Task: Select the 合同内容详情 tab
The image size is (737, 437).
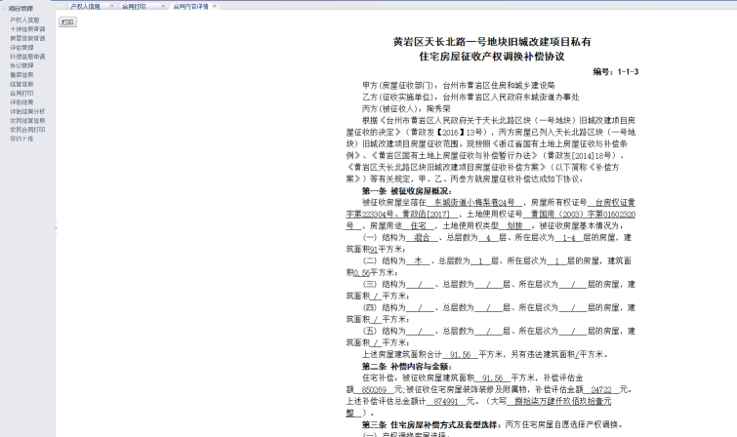Action: 190,6
